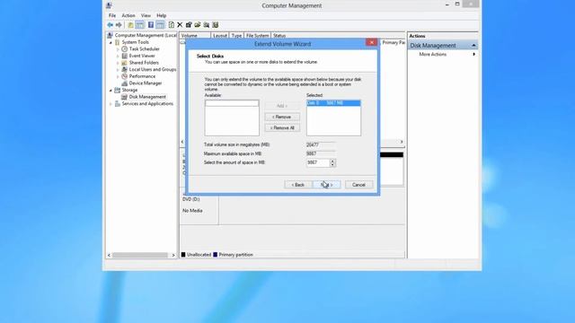The image size is (575, 323).
Task: Select Services and Applications node
Action: tap(147, 104)
